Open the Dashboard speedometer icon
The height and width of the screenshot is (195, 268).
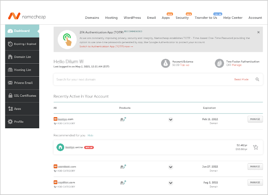[10, 31]
